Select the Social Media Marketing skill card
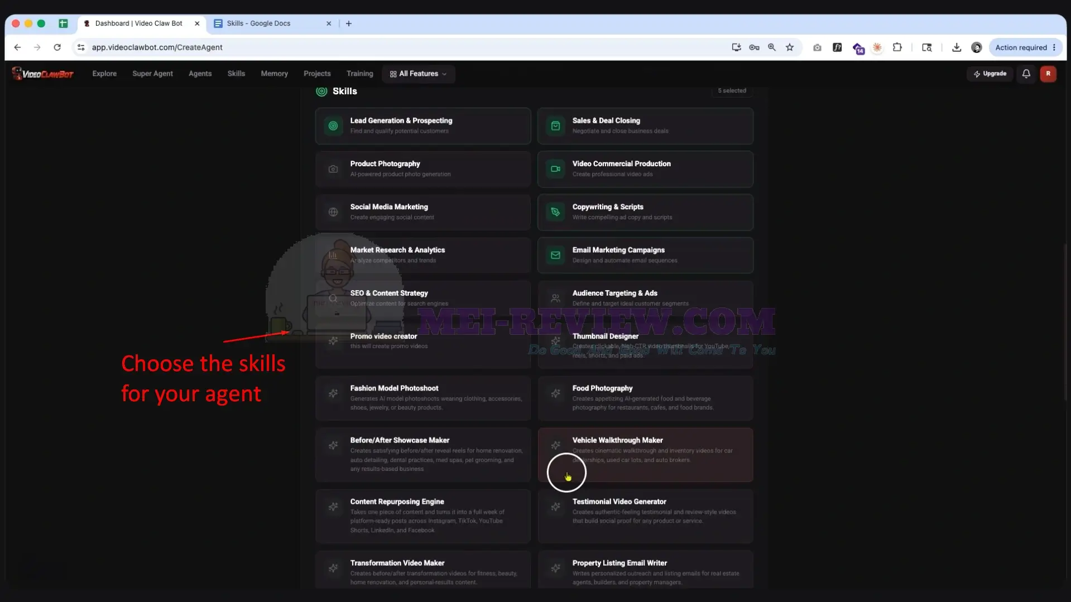Screen dimensions: 1071x602 (x=422, y=212)
